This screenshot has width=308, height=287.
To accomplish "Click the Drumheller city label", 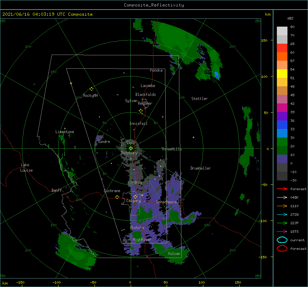I will point(201,168).
